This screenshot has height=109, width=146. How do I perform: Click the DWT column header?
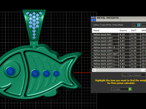point(135,30)
